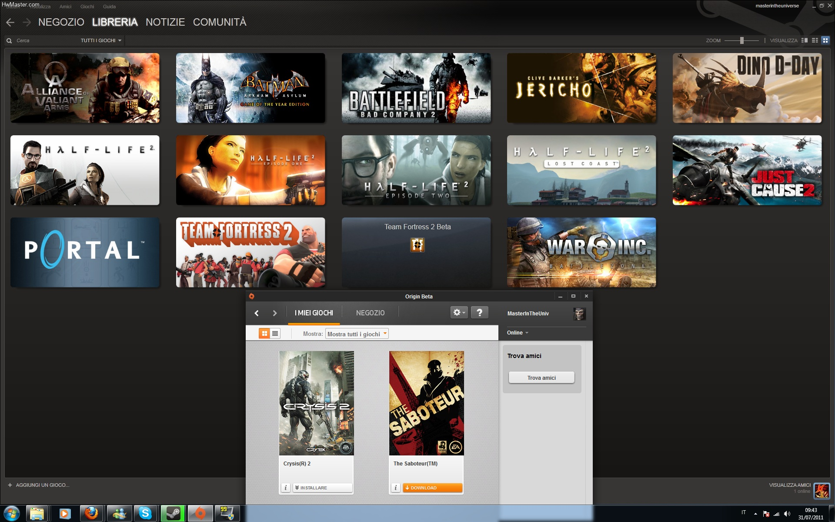Select the Half-Life 2 game tile
Screen dimensions: 835x522
point(85,170)
